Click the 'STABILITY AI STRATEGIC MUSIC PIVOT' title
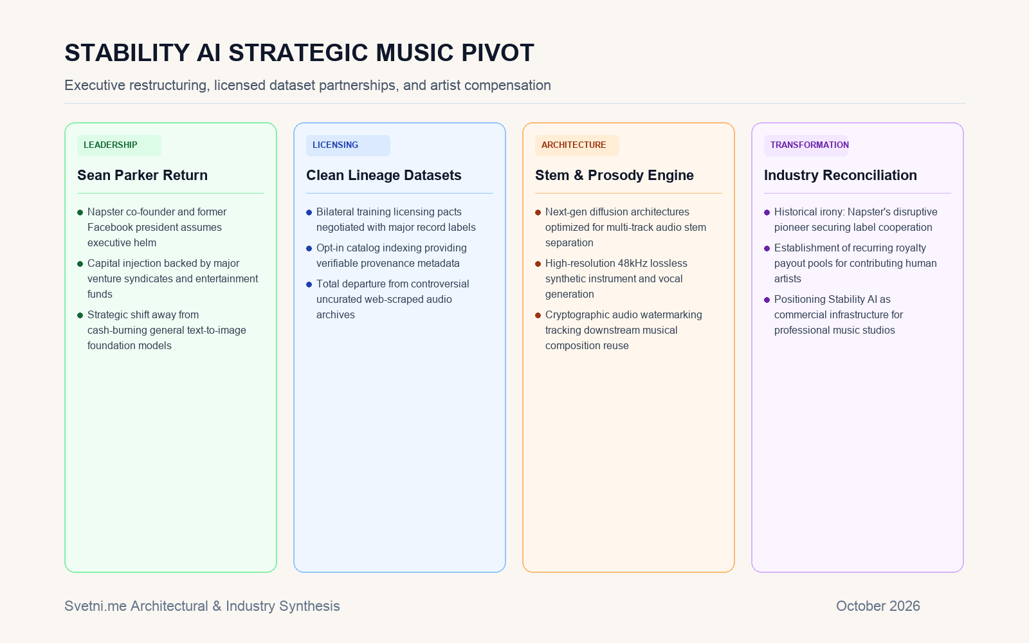 tap(299, 53)
